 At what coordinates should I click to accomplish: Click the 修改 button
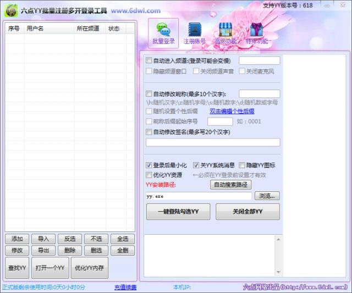(17, 250)
